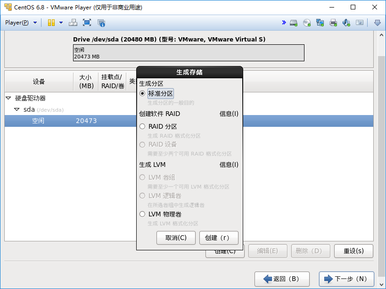Open the Player(P) menu
Viewport: 386px width, 289px height.
point(21,23)
